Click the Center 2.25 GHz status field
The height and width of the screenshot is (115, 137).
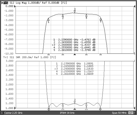[13, 113]
